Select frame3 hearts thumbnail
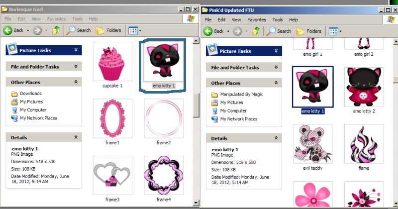Viewport: 398px width, 209px height. point(112,175)
